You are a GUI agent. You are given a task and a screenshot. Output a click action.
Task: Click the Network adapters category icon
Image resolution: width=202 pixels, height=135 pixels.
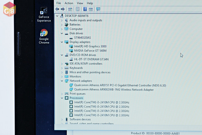pos(67,81)
